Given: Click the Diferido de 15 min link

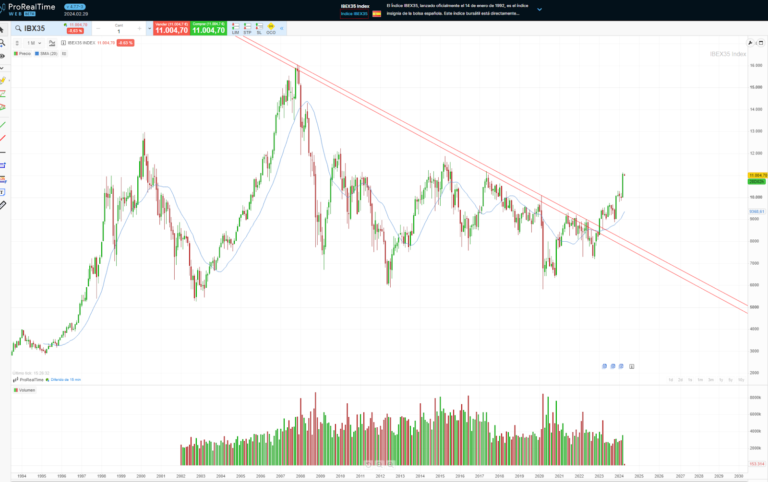Looking at the screenshot, I should (66, 380).
